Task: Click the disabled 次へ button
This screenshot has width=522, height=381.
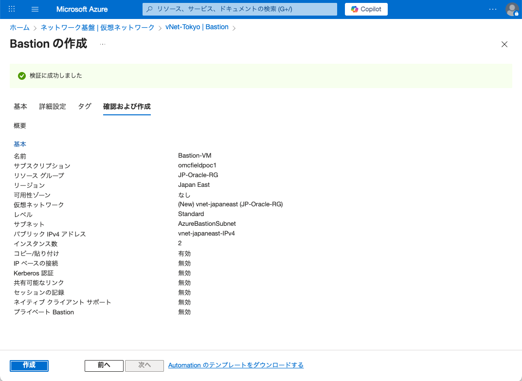Action: (x=144, y=365)
